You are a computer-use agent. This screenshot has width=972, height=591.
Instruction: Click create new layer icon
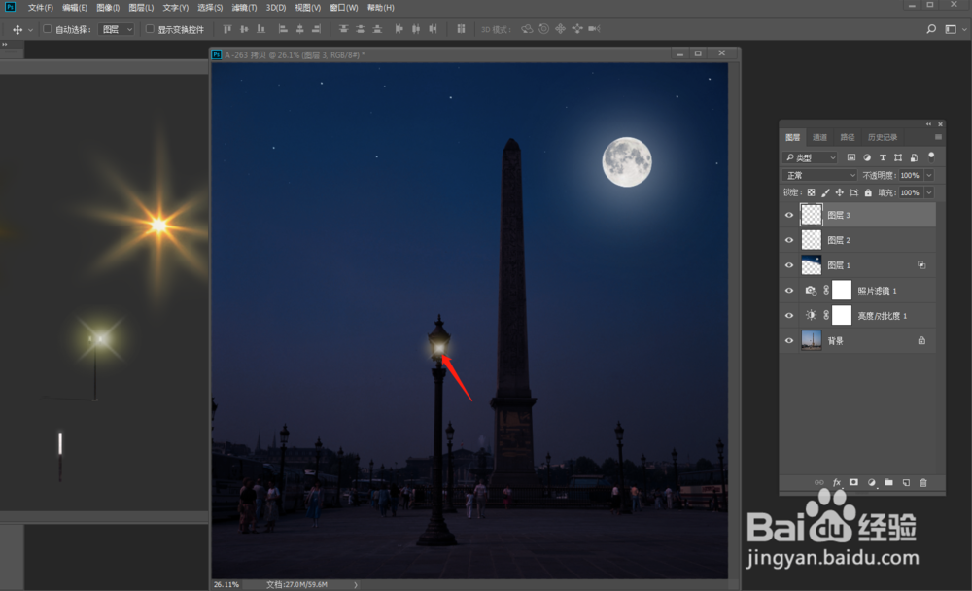click(906, 482)
